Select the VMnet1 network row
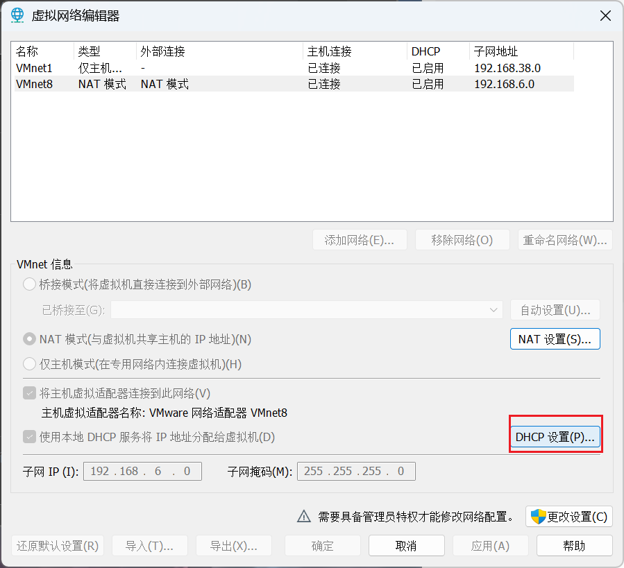The height and width of the screenshot is (568, 624). click(294, 68)
